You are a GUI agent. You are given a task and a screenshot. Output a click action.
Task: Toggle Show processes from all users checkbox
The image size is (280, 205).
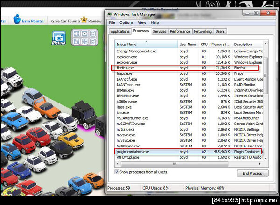click(117, 172)
